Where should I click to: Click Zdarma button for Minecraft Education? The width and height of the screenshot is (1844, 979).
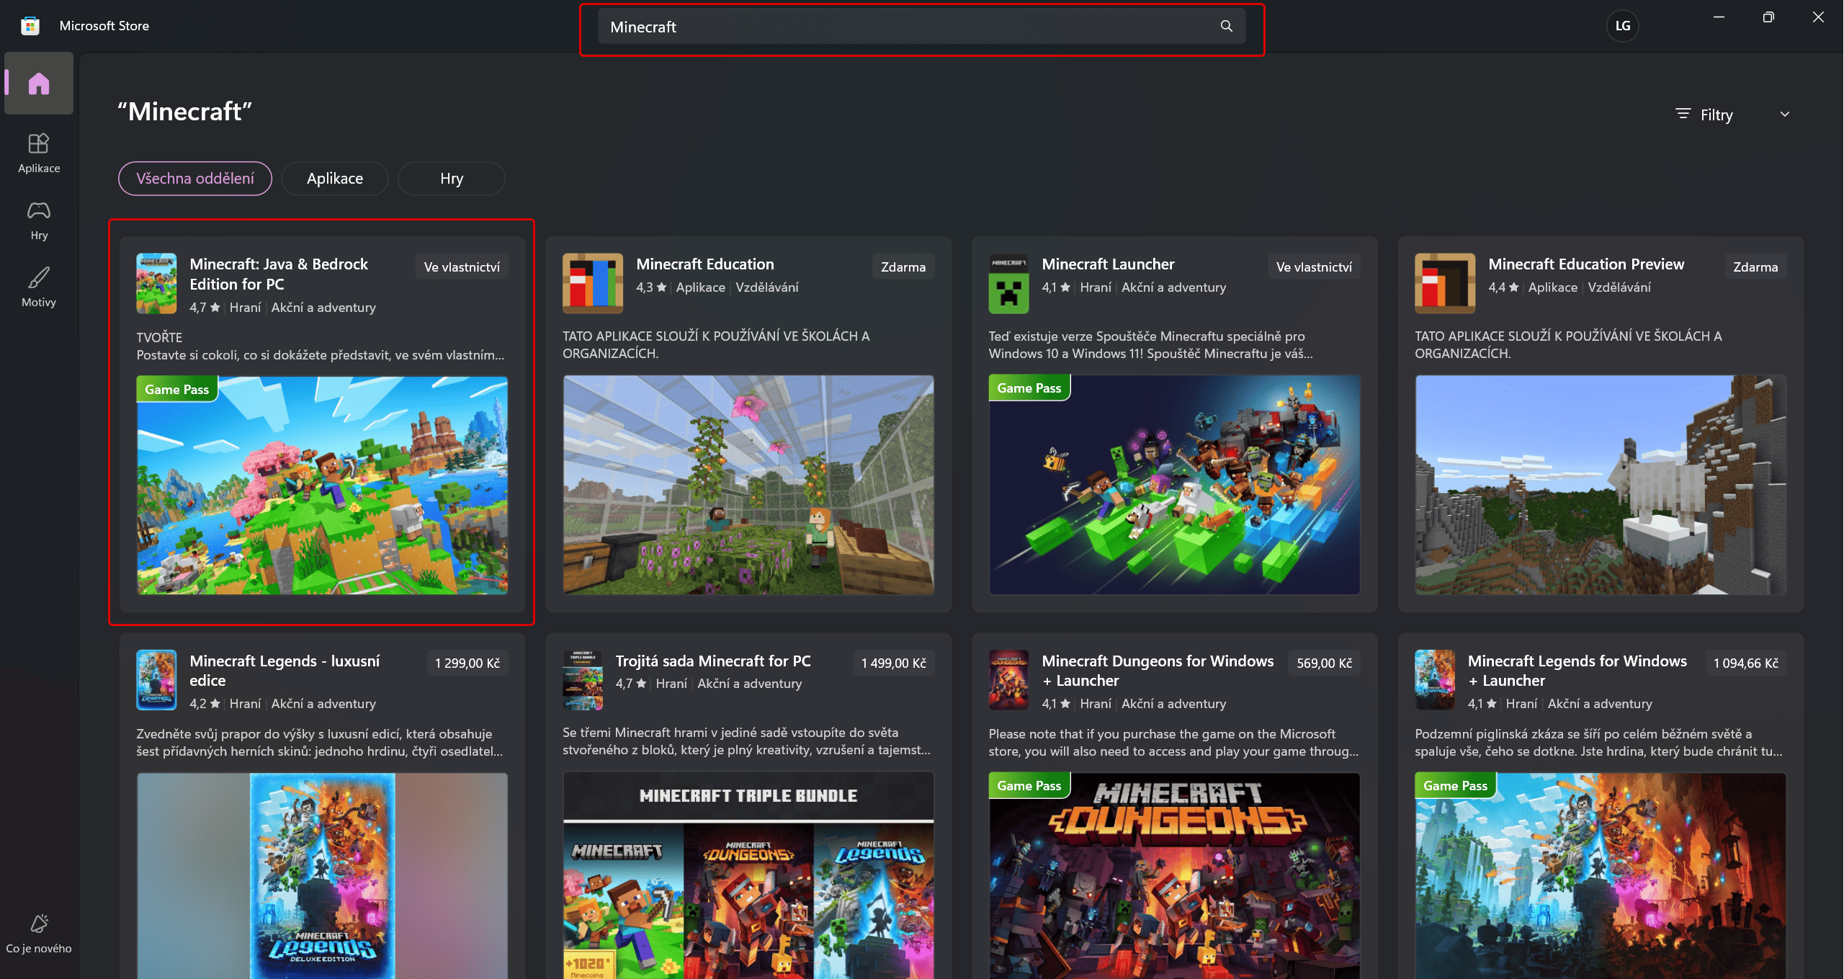[903, 267]
